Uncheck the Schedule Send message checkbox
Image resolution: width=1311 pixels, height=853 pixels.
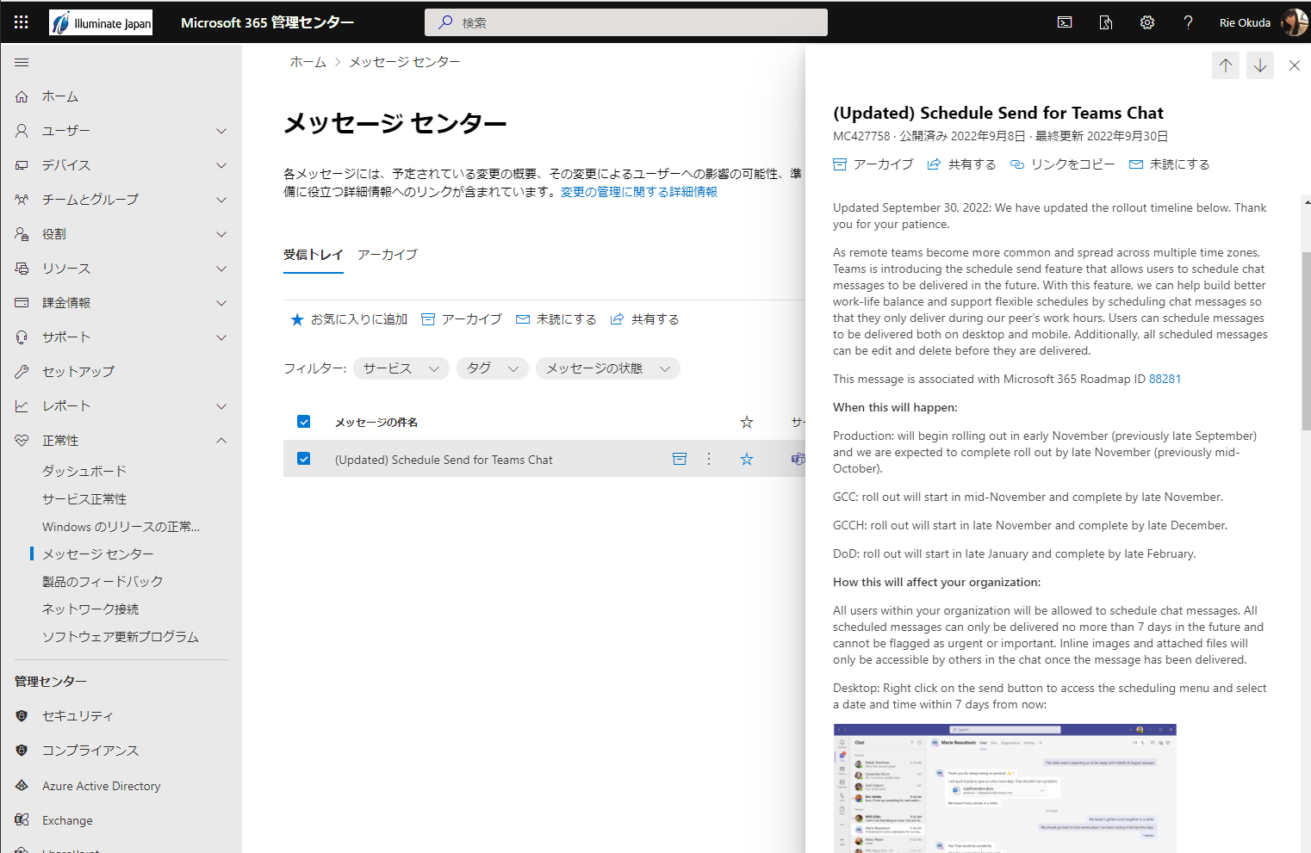coord(303,459)
